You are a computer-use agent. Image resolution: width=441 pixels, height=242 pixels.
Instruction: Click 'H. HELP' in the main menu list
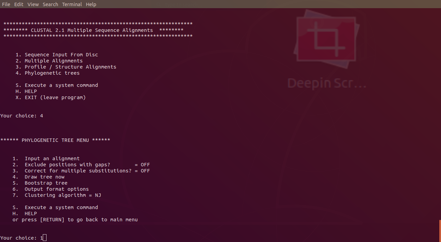[26, 91]
